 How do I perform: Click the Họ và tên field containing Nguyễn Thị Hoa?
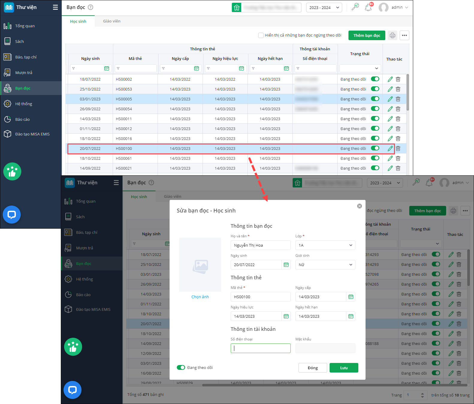pyautogui.click(x=261, y=245)
